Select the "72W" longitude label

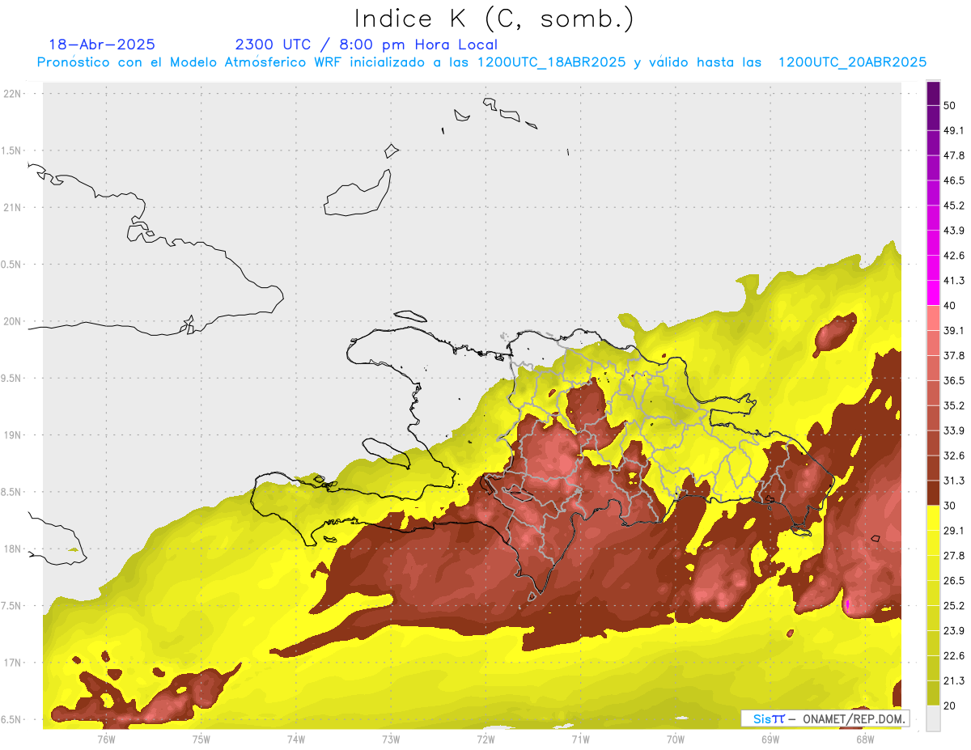[x=485, y=739]
